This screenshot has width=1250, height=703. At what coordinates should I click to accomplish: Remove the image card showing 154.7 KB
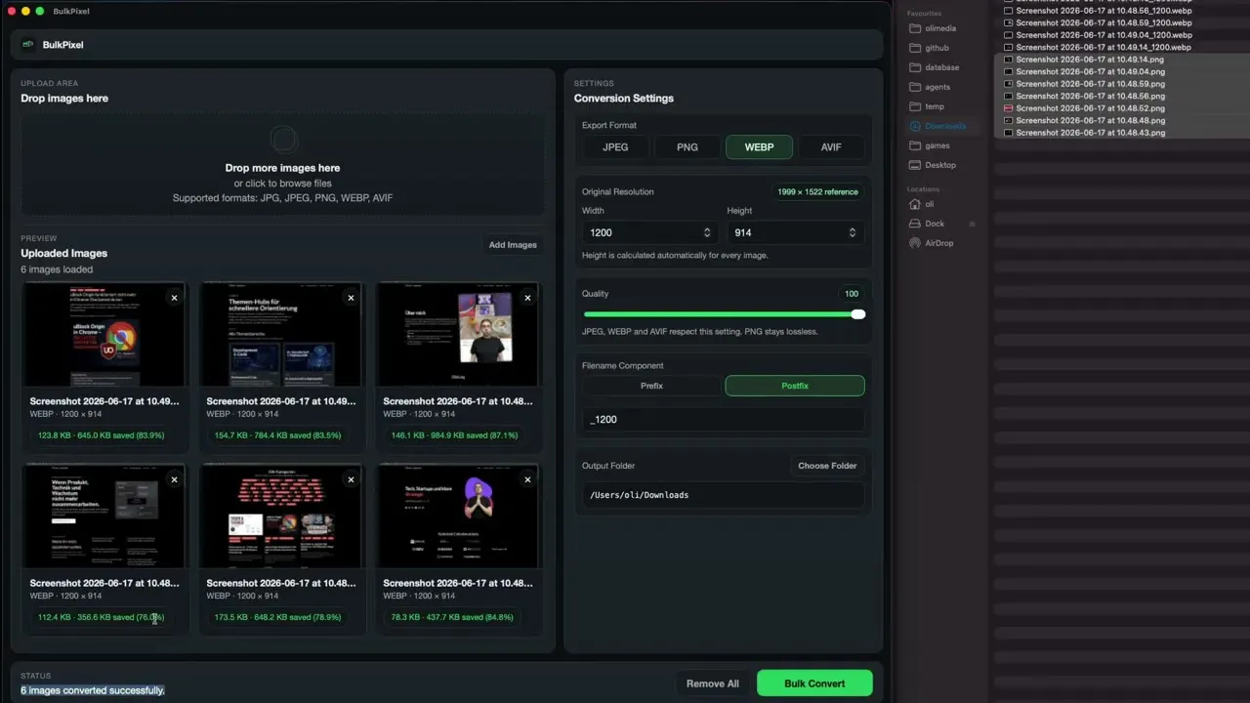(x=351, y=298)
